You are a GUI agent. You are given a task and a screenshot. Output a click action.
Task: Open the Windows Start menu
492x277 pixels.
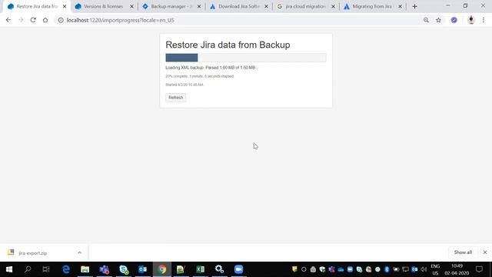[x=9, y=269]
